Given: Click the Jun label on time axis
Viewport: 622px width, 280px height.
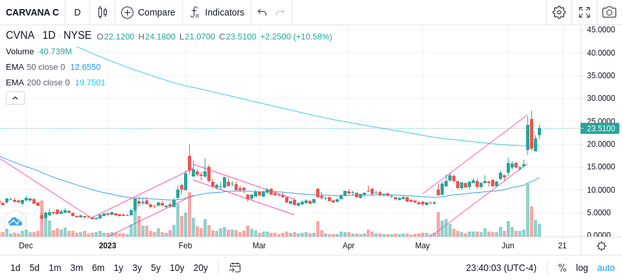Looking at the screenshot, I should point(508,246).
